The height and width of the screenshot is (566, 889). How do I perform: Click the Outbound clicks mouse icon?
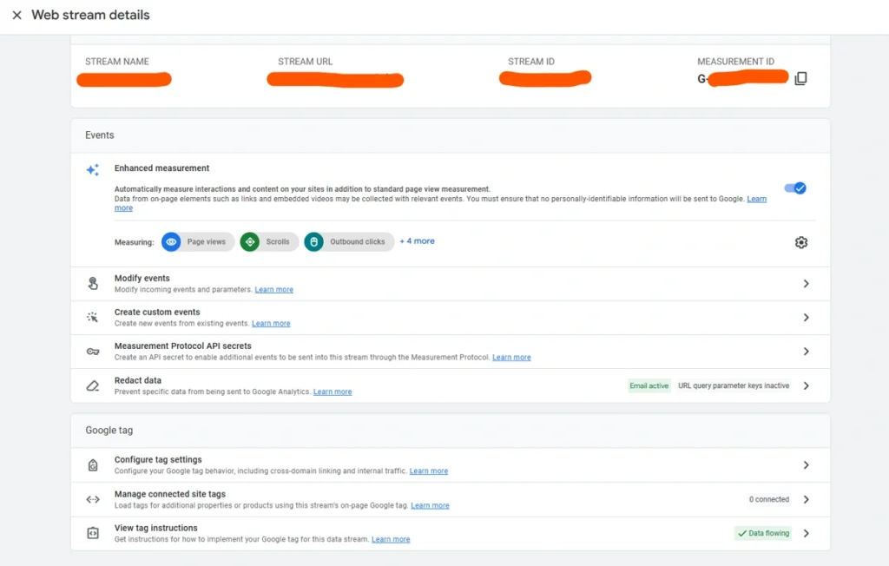313,241
